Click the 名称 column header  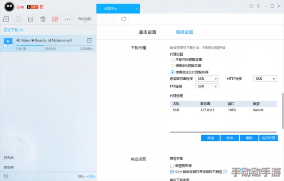(x=176, y=104)
